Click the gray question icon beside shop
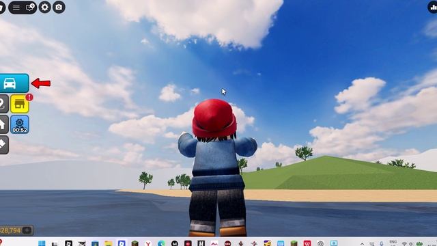The image size is (437, 246). (x=3, y=104)
